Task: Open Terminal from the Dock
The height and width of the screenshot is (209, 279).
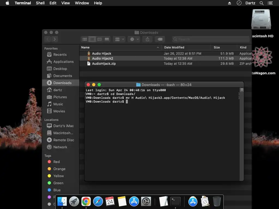Action: coord(175,202)
